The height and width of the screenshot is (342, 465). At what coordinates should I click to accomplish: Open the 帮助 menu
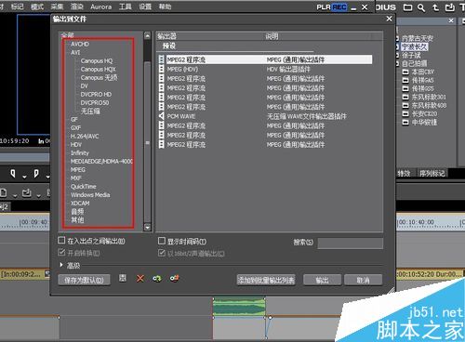pyautogui.click(x=165, y=7)
